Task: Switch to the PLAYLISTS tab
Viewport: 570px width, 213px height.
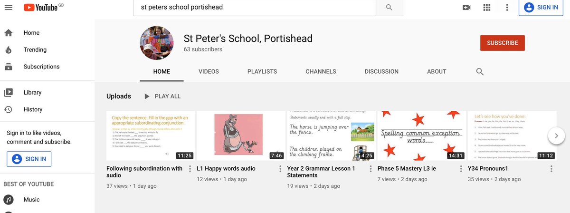Action: tap(262, 71)
